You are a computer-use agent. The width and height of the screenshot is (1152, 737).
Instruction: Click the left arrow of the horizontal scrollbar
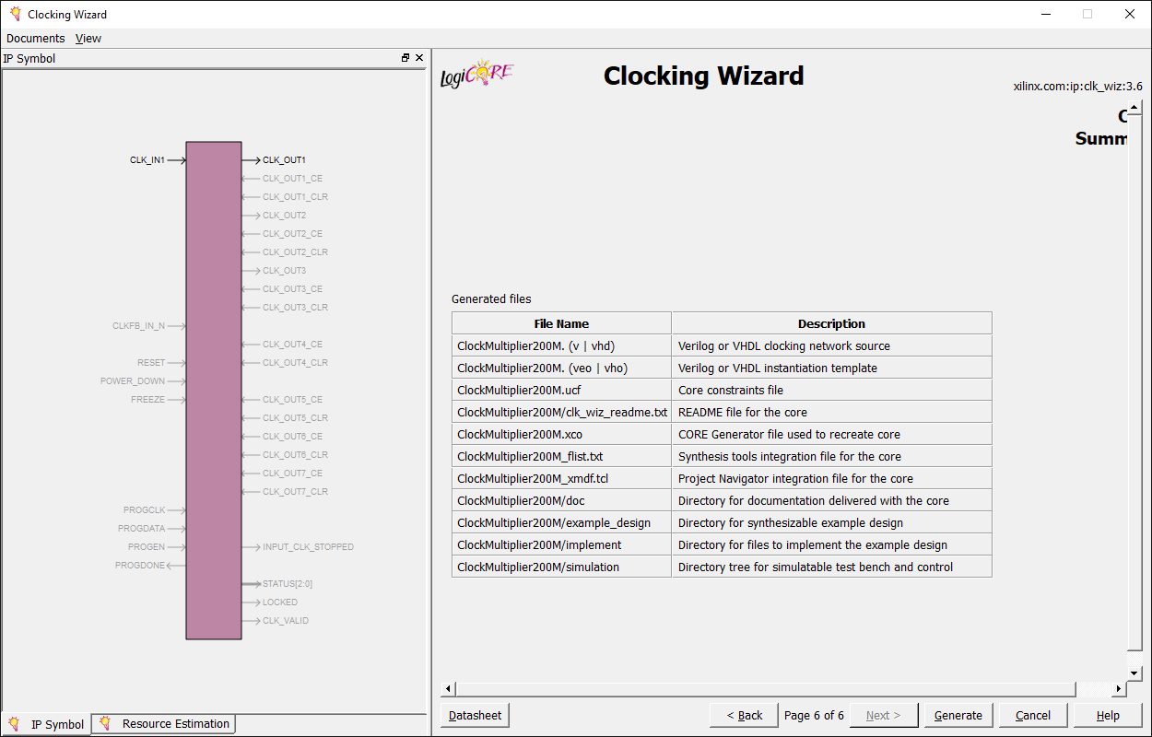coord(449,688)
